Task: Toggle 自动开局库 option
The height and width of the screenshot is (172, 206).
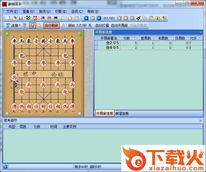Action: (119, 25)
